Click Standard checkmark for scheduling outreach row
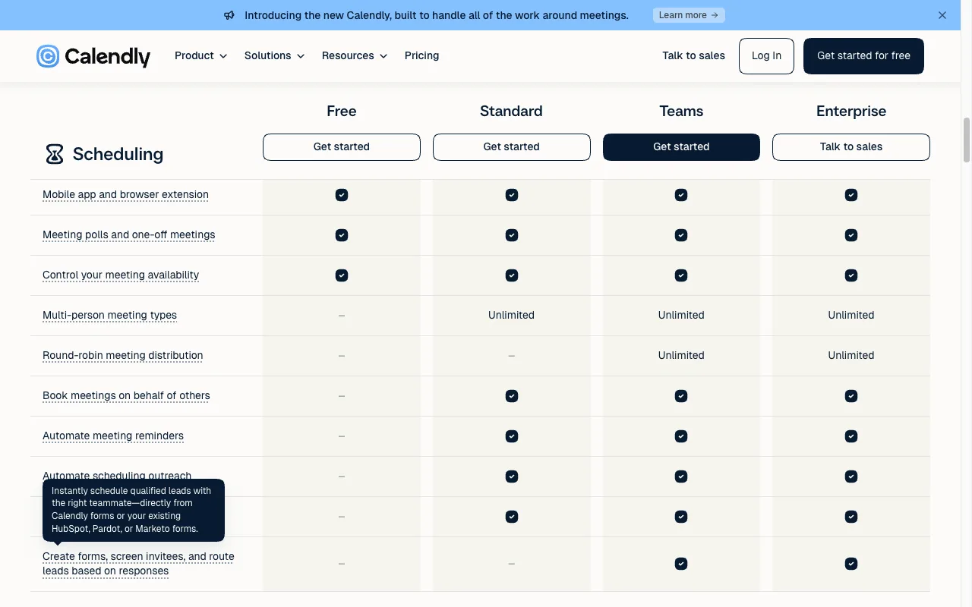Viewport: 972px width, 607px height. coord(512,476)
